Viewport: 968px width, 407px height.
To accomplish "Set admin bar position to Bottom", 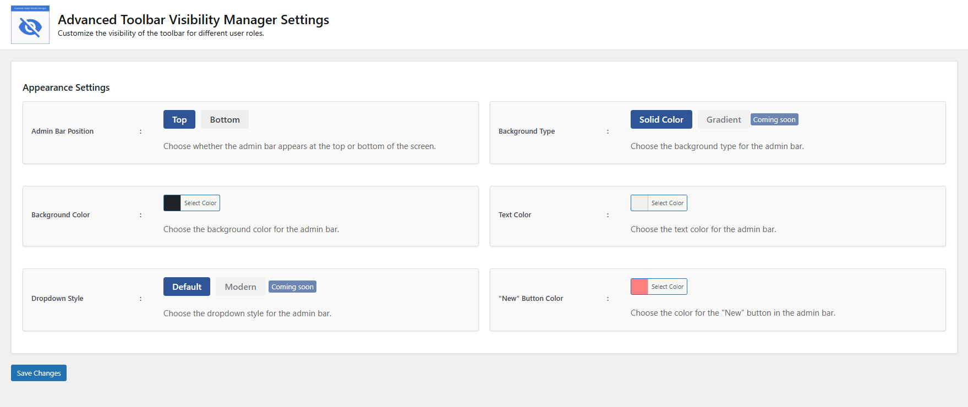I will coord(225,119).
